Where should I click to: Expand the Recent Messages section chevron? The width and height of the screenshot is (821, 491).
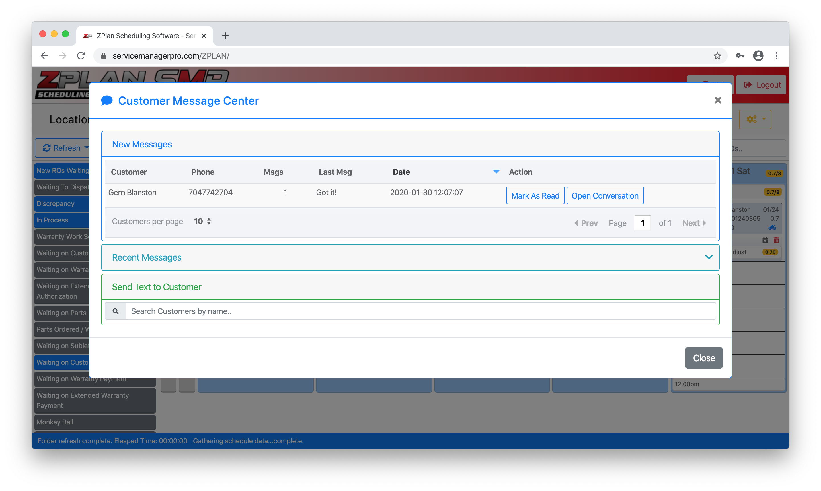709,257
